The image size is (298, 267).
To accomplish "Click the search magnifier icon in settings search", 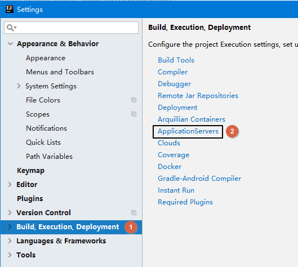I will [11, 28].
